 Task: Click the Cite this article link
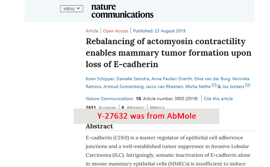(218, 99)
